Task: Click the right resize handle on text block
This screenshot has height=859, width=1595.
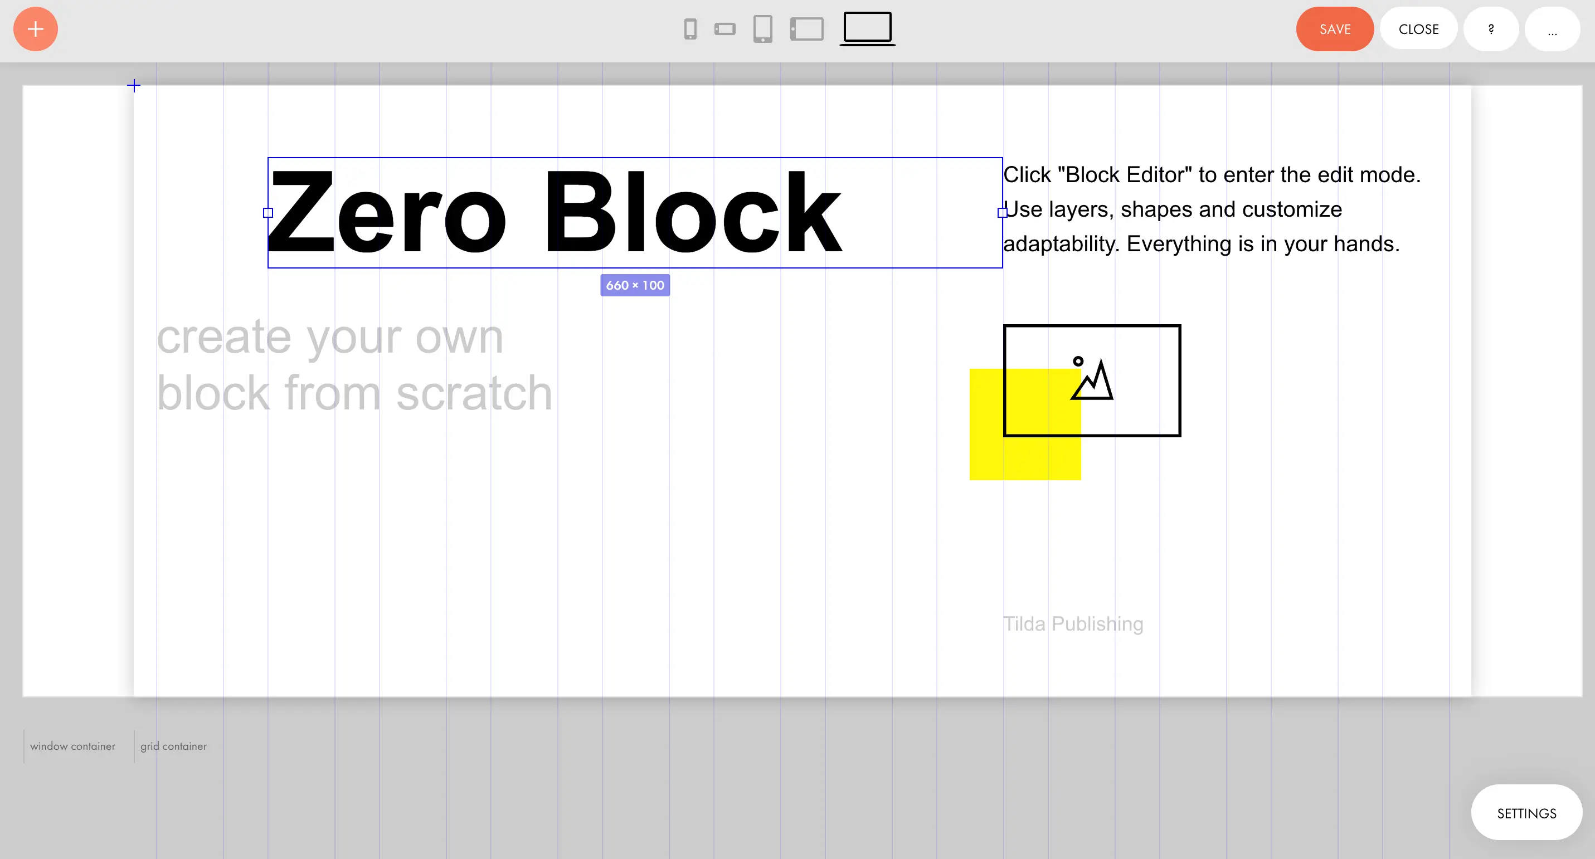Action: click(1003, 212)
